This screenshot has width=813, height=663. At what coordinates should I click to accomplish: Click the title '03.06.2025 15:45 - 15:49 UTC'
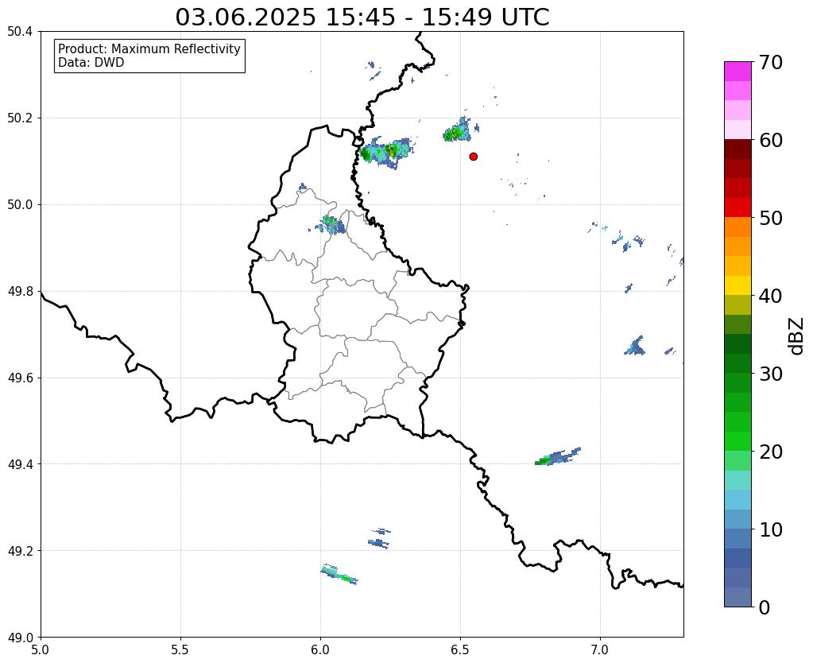[x=362, y=17]
